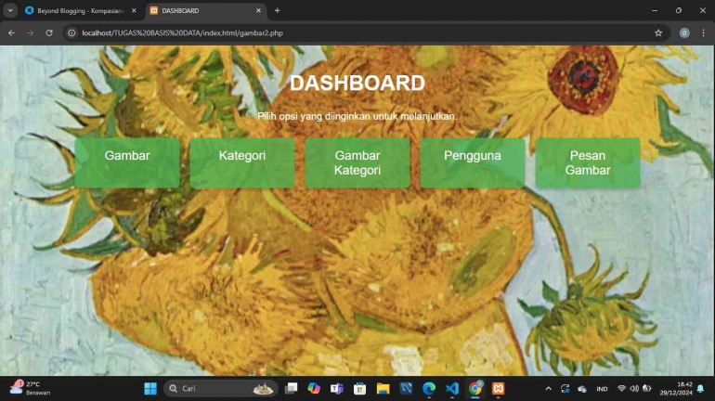This screenshot has width=715, height=401.
Task: Open the tab search dropdown
Action: 10,10
